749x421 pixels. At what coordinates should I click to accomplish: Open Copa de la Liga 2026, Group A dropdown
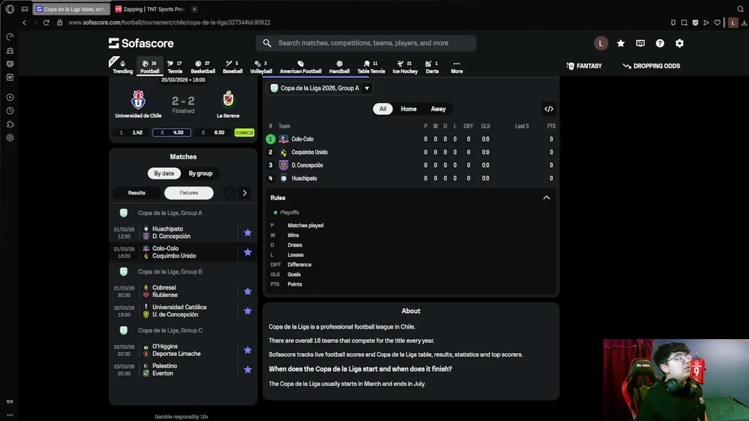320,88
